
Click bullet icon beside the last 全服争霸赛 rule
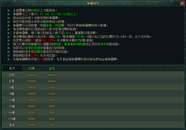(x=9, y=59)
